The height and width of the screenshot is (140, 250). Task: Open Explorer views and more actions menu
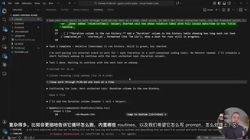click(x=38, y=10)
